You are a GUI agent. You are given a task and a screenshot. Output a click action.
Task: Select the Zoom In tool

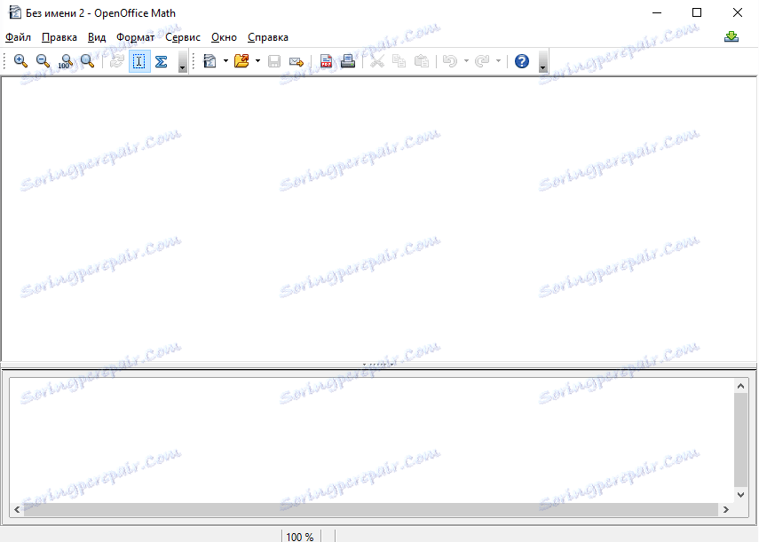click(x=20, y=61)
